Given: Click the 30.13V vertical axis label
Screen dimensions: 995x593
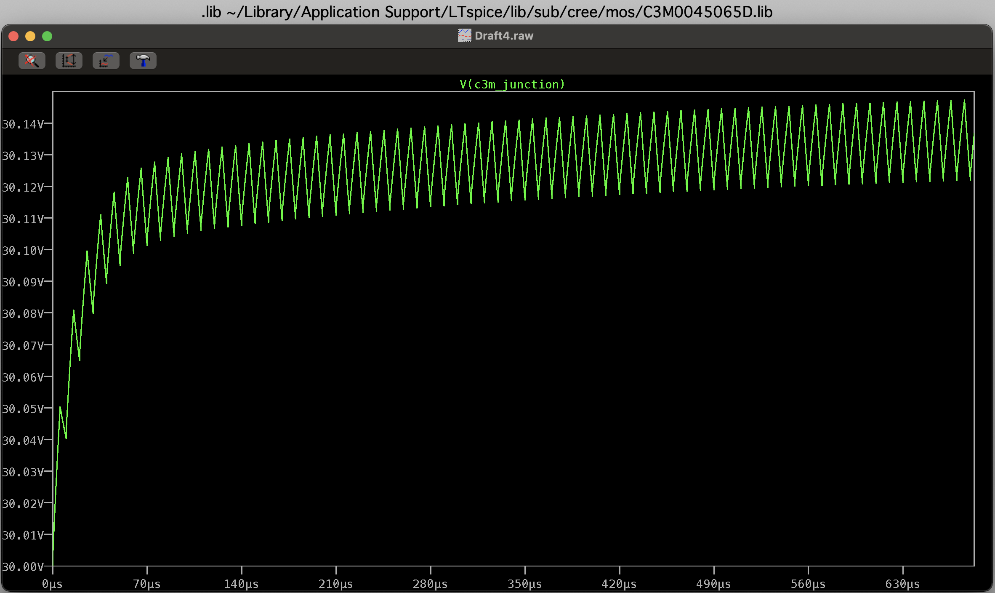Looking at the screenshot, I should [23, 156].
